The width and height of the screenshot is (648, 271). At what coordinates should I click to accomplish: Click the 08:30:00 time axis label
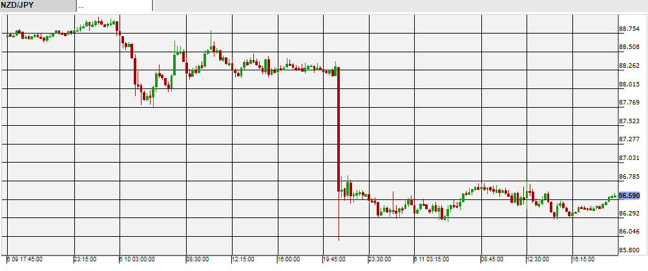coord(197,259)
